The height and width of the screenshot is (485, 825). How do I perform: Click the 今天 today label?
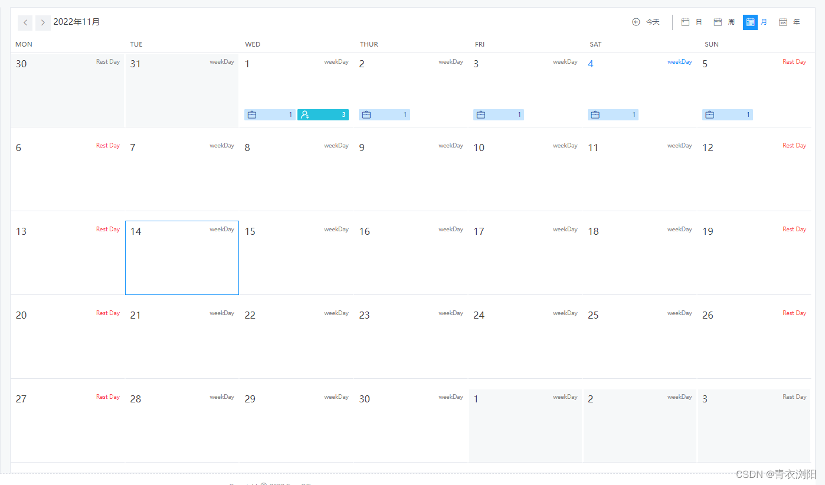653,22
